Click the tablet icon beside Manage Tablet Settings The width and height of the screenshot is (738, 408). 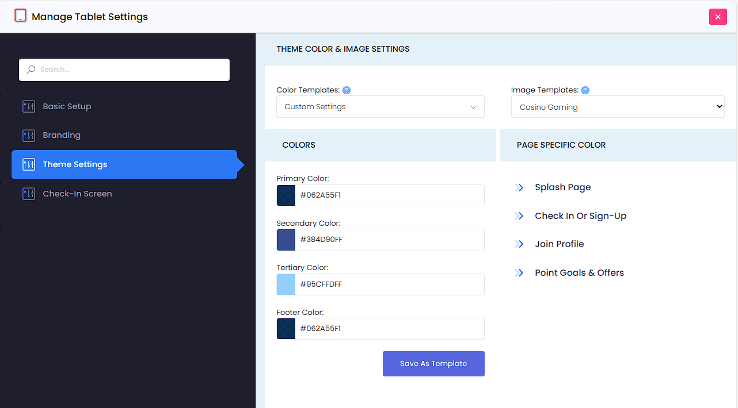[20, 16]
